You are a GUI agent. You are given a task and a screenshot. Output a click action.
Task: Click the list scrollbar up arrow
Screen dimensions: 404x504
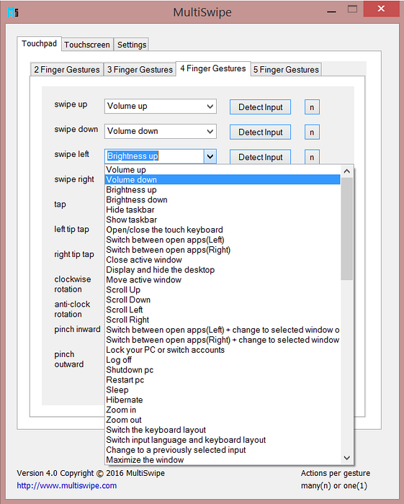pos(347,171)
